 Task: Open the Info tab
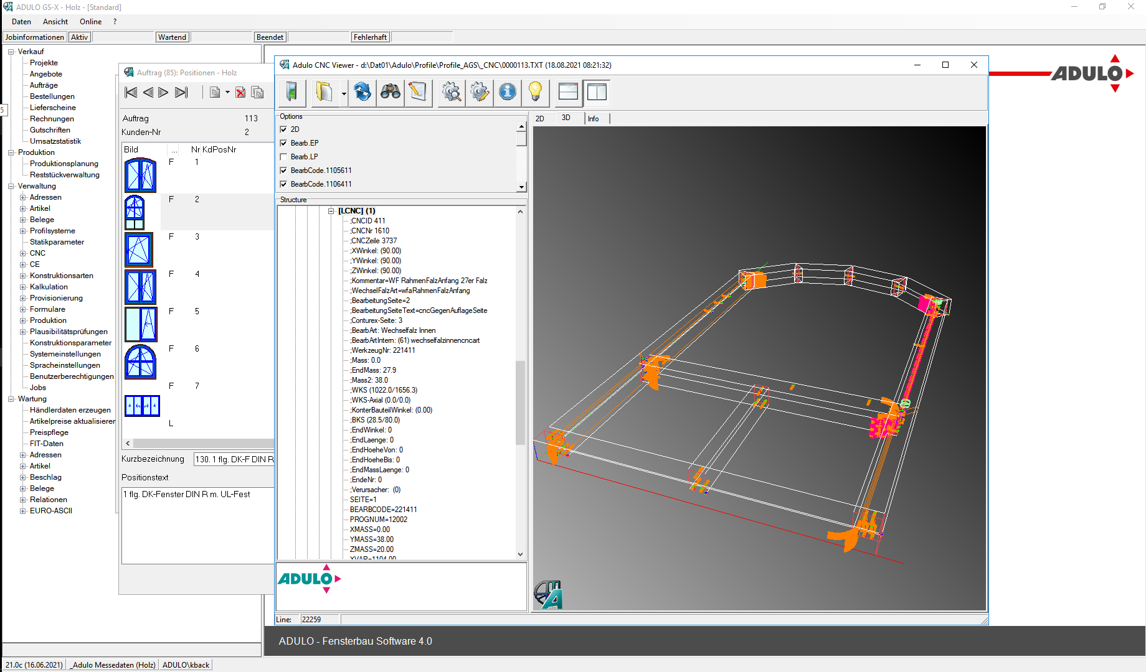pos(594,118)
